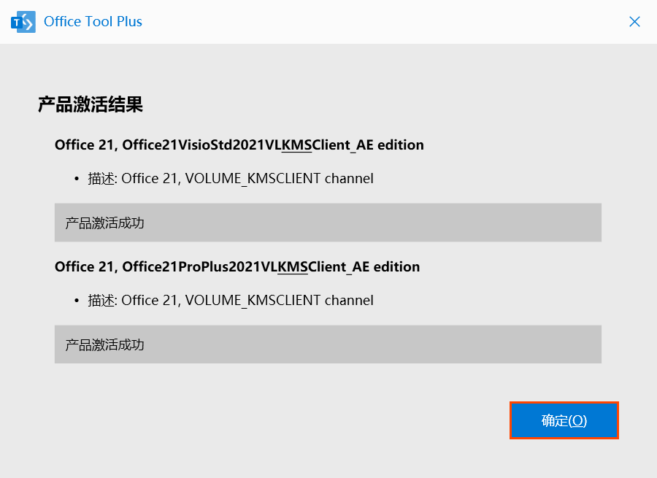Click the VOLUME_KMSCLIENT channel text under ProPlus
The height and width of the screenshot is (478, 657).
(280, 301)
